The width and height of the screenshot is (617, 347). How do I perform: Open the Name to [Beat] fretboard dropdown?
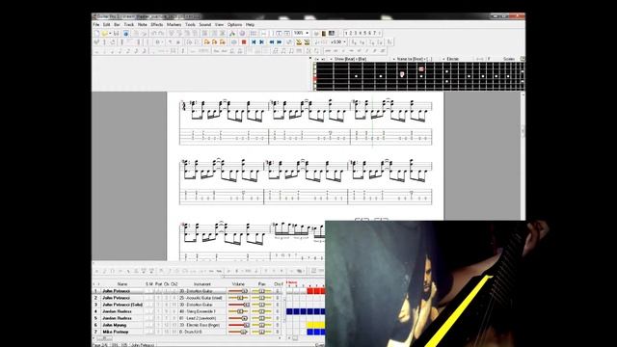(x=414, y=59)
